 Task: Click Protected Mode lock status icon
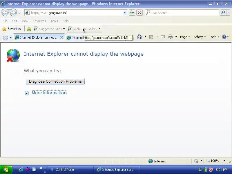click(x=196, y=161)
